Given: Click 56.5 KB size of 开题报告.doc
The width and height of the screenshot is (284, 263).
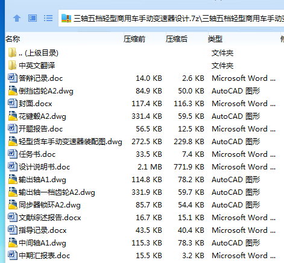Looking at the screenshot, I should [x=149, y=129].
